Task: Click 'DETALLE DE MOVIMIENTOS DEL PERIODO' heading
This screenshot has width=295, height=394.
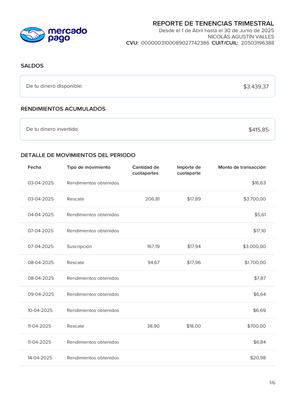Action: pos(78,155)
